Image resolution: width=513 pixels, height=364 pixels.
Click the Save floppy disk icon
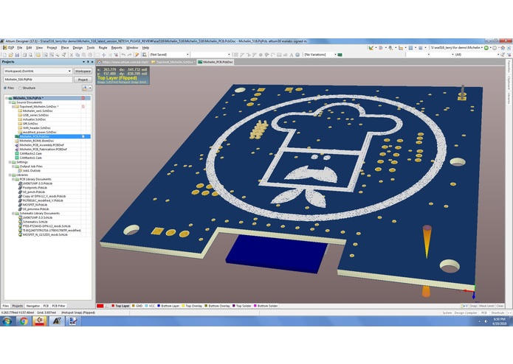(x=17, y=55)
